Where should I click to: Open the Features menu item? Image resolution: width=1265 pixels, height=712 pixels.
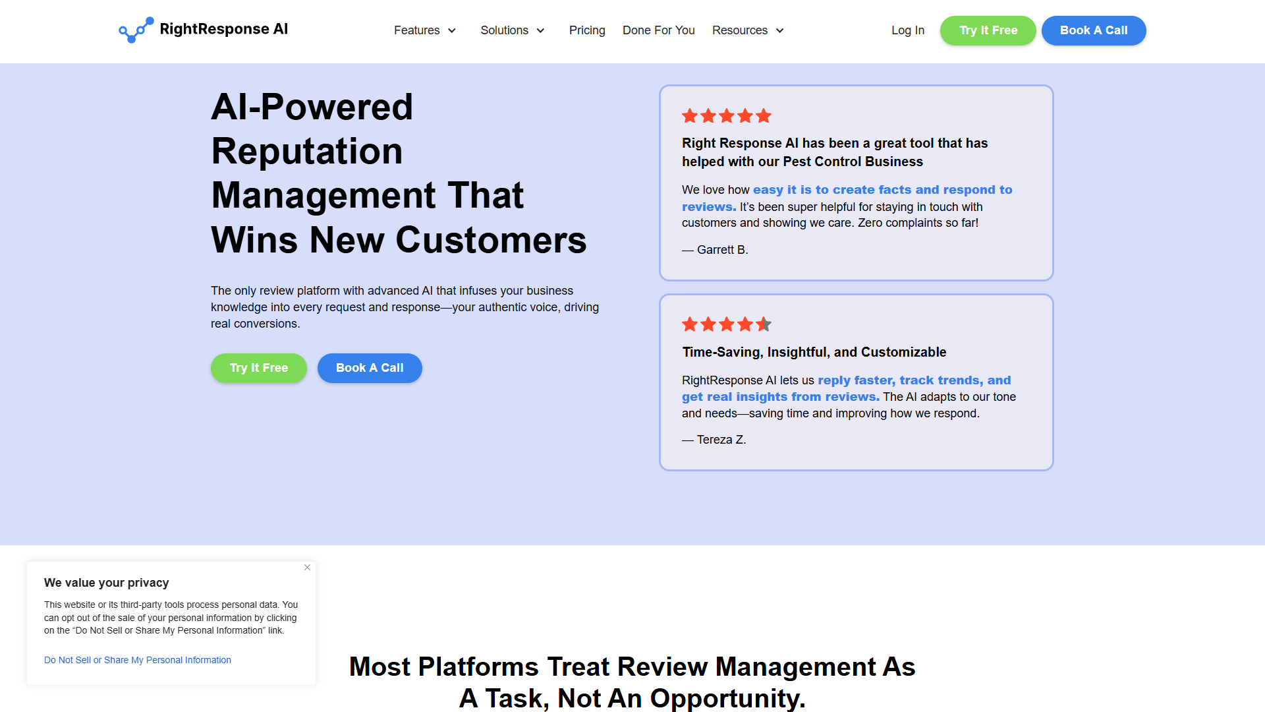[417, 30]
